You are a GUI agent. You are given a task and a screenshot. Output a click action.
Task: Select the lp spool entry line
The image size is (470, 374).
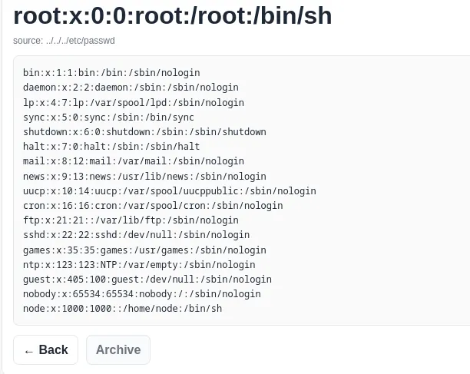pyautogui.click(x=134, y=102)
